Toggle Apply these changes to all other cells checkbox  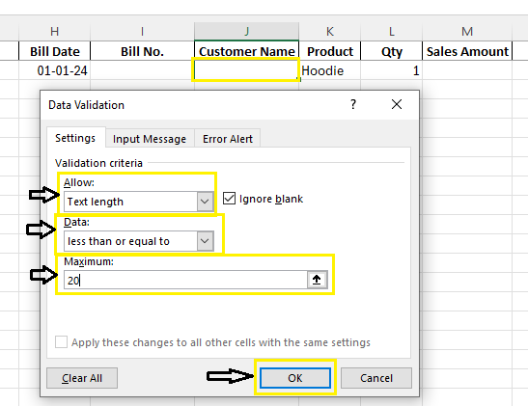point(61,342)
